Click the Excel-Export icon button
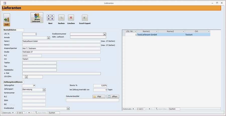This screenshot has width=226, height=116. tap(85, 18)
